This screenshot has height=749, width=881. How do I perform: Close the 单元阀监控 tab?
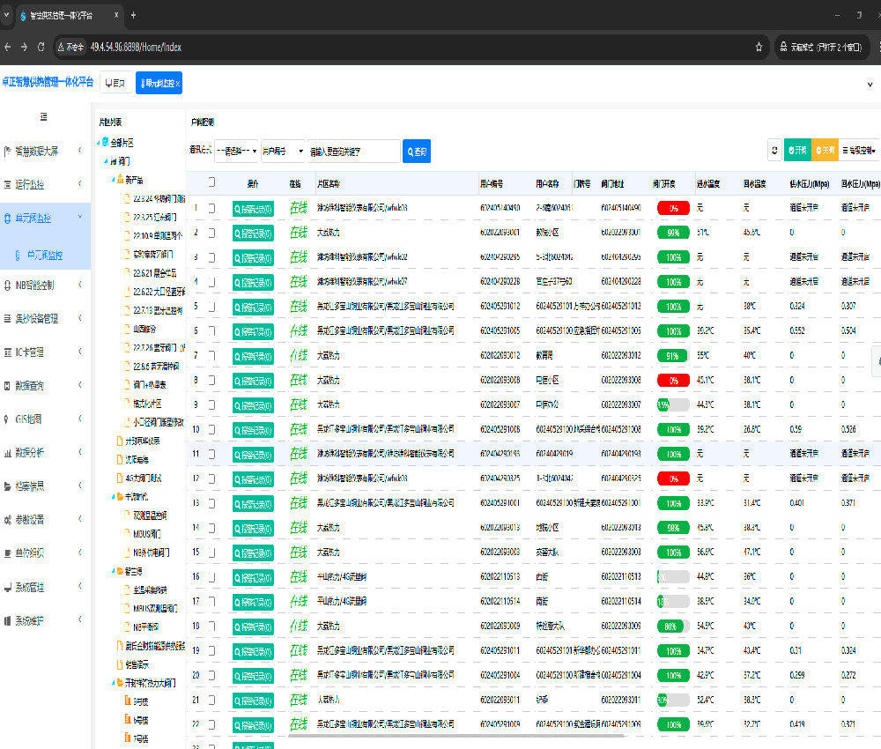click(x=178, y=83)
